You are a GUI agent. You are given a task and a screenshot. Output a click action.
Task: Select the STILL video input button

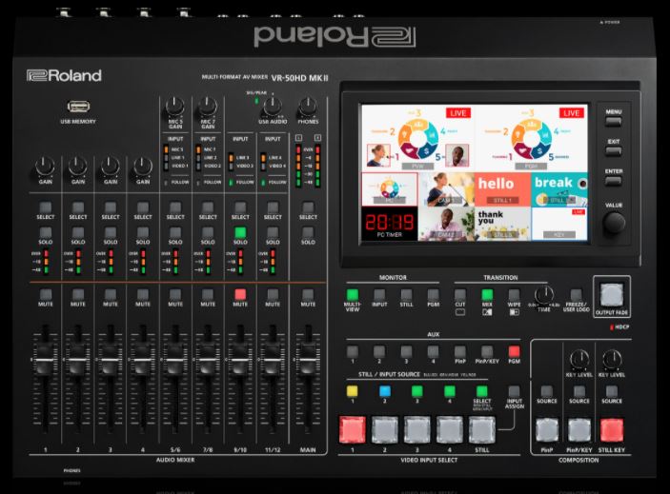[482, 430]
